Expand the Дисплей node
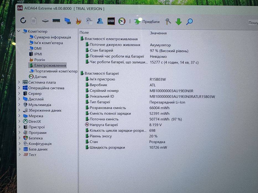The width and height of the screenshot is (258, 193). (x=19, y=99)
